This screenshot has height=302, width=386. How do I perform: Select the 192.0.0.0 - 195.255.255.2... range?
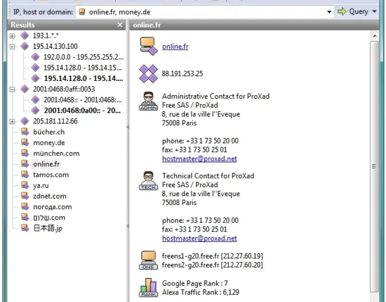coord(84,57)
